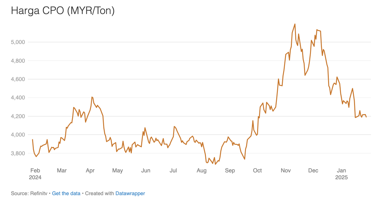Select the Aug x-axis label

coord(202,171)
